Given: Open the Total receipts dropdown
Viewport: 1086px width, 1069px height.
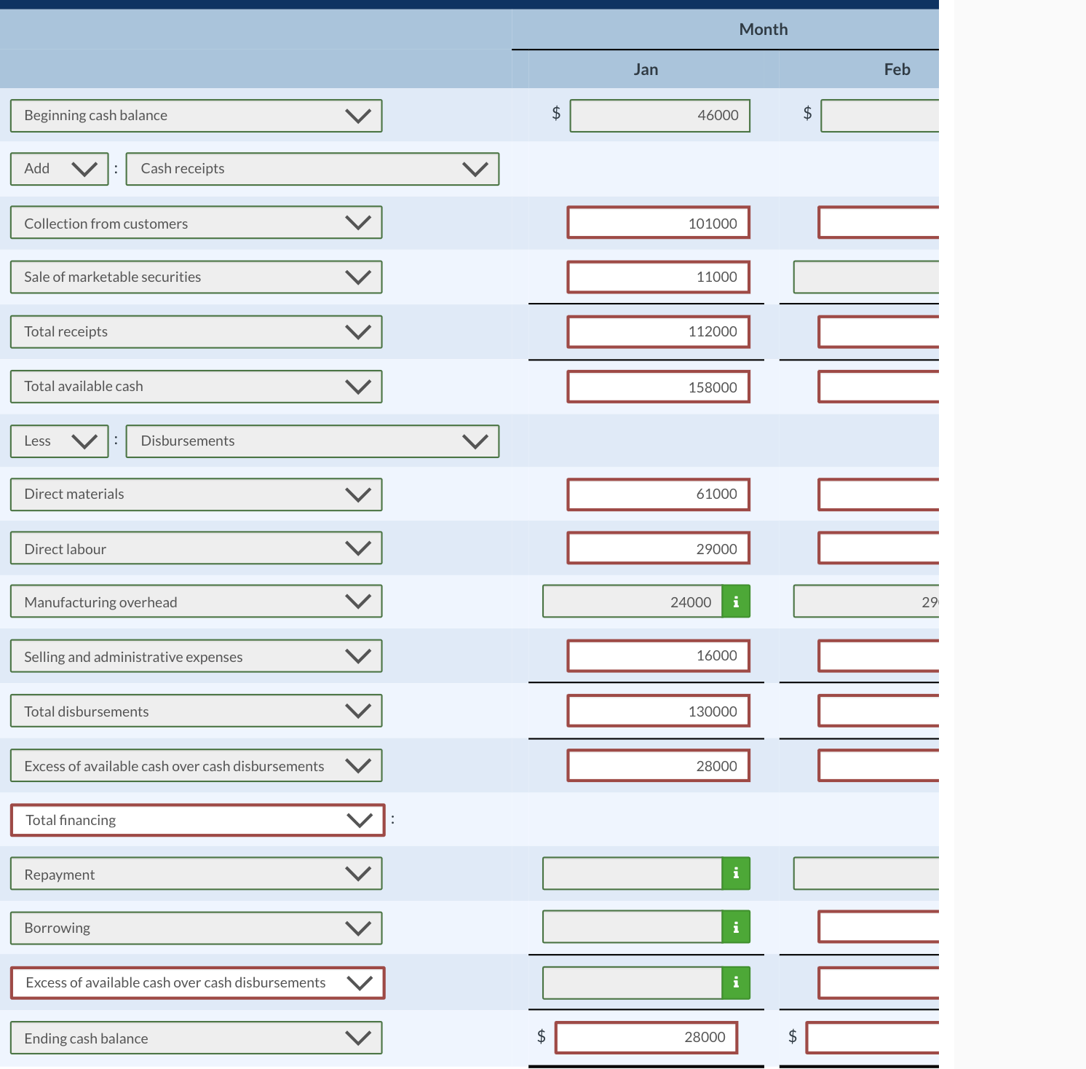Looking at the screenshot, I should coord(197,332).
